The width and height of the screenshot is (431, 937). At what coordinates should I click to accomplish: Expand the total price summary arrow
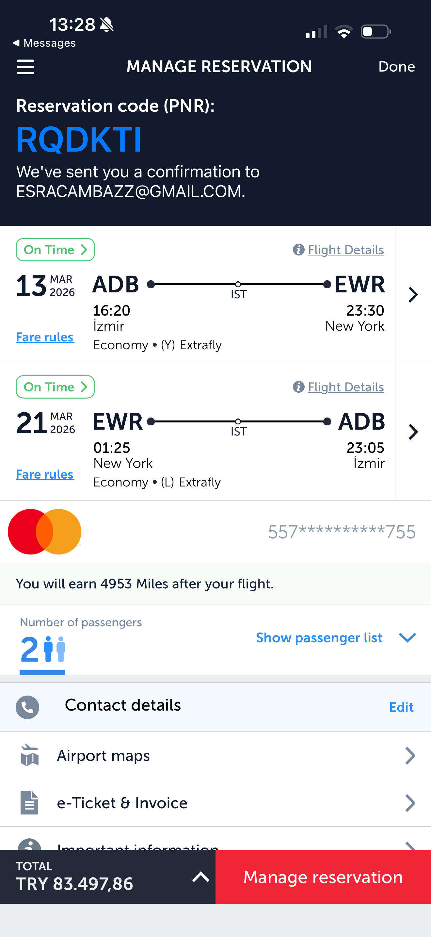(200, 877)
